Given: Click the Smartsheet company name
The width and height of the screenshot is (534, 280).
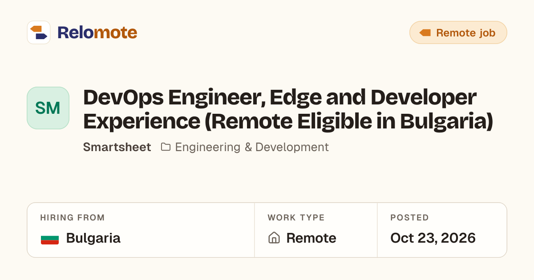Looking at the screenshot, I should point(117,147).
